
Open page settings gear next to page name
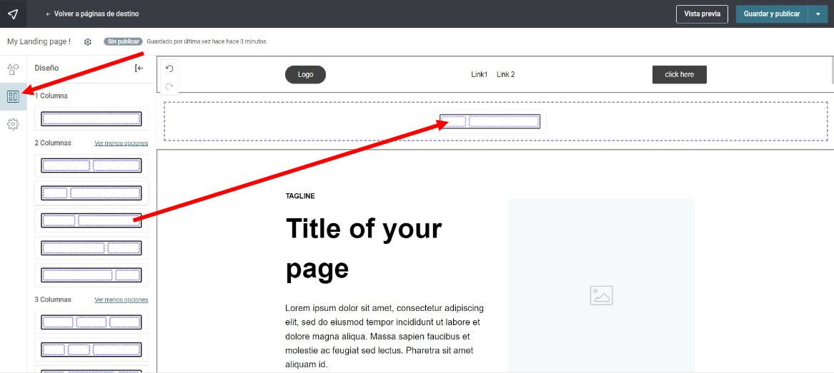coord(88,41)
